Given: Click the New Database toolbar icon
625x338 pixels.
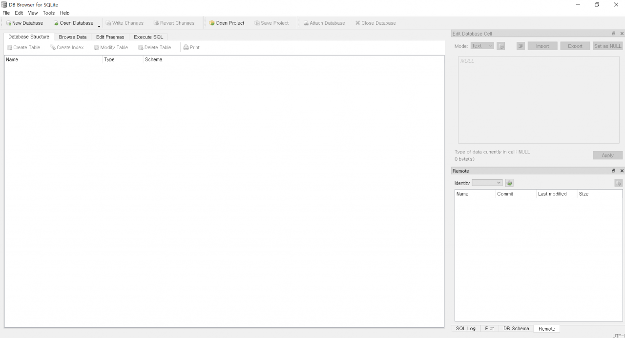Looking at the screenshot, I should coord(9,23).
